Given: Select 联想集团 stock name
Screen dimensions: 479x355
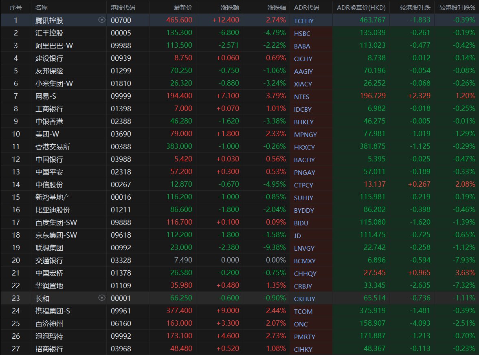Looking at the screenshot, I should pyautogui.click(x=49, y=248).
